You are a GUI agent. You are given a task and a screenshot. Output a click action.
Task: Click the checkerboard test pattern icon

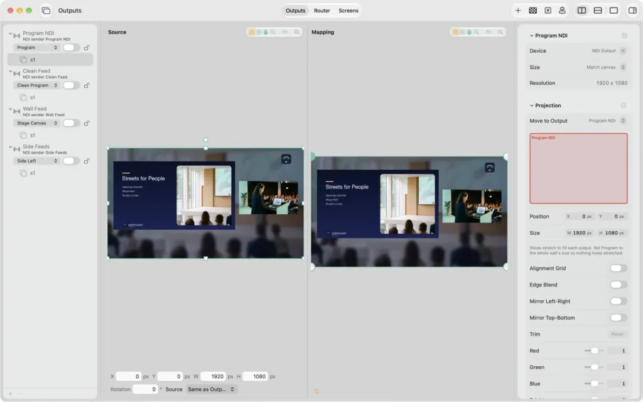tap(532, 11)
